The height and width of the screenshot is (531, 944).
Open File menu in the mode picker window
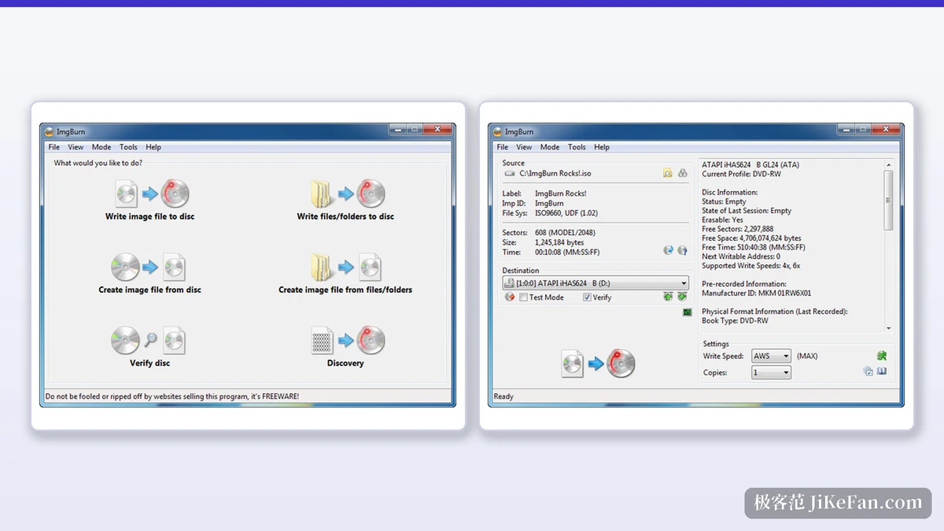pos(53,147)
